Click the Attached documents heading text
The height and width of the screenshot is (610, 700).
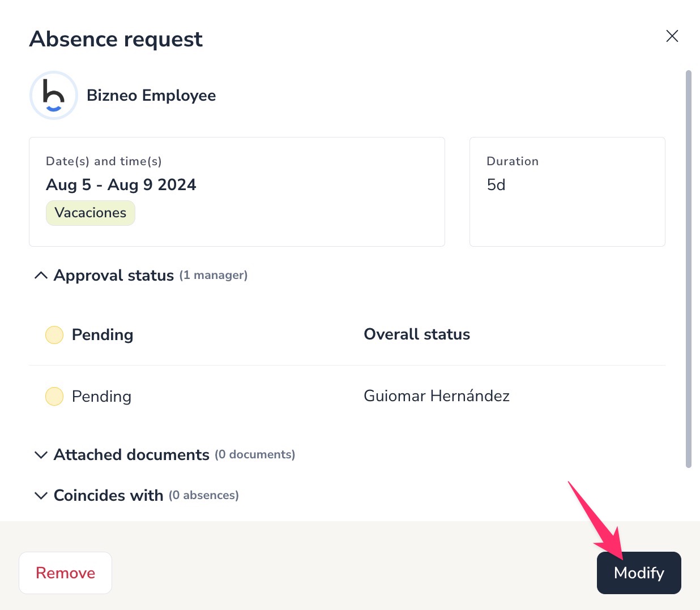[131, 455]
